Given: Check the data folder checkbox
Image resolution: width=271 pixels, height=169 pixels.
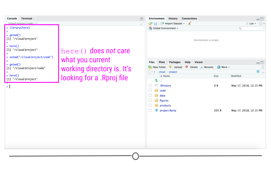Looking at the screenshot, I should click(x=150, y=95).
